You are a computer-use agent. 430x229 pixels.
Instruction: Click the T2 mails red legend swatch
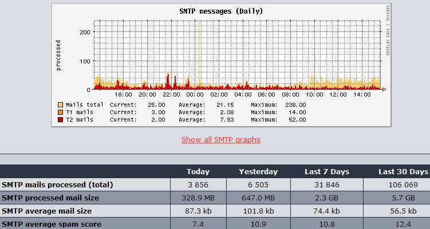click(x=60, y=120)
